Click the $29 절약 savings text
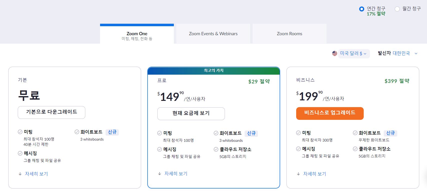The height and width of the screenshot is (191, 427). [x=259, y=81]
